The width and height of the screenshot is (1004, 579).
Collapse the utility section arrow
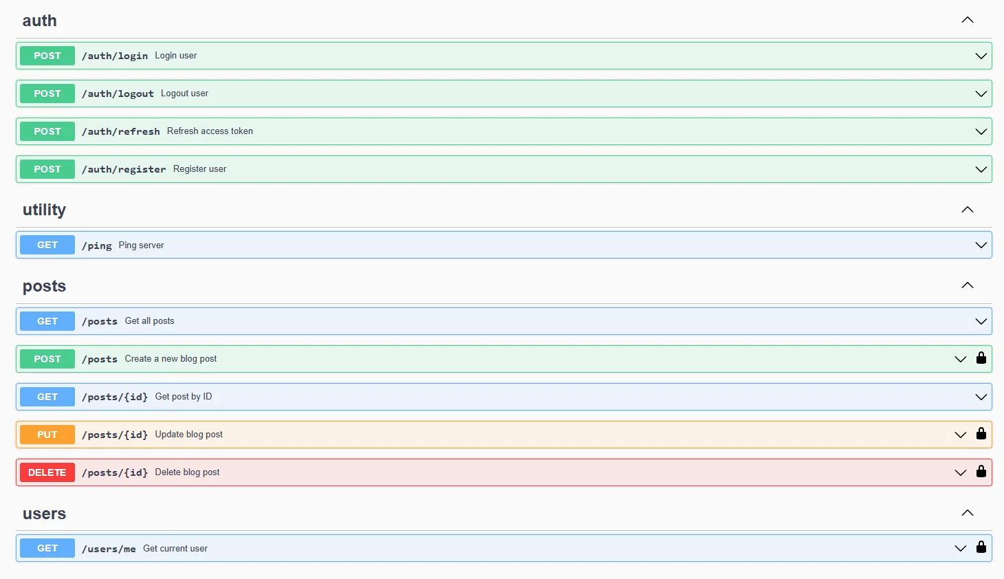[x=967, y=210]
